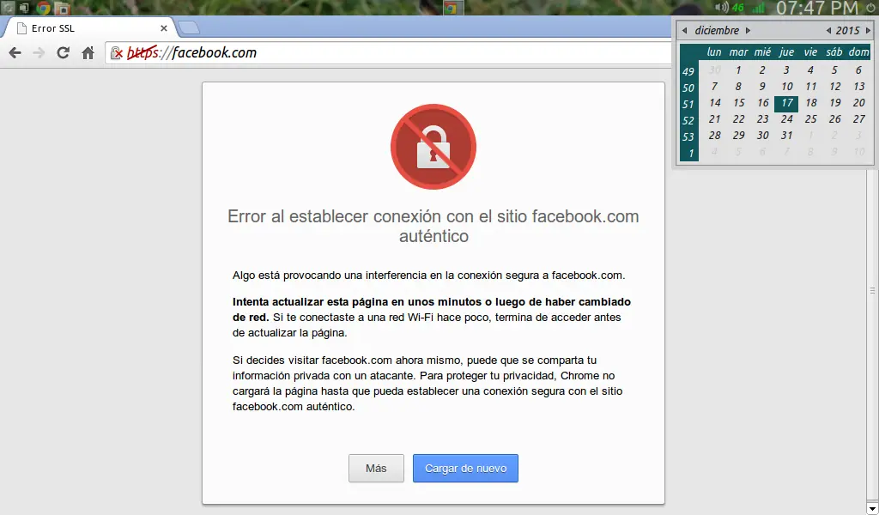The height and width of the screenshot is (515, 879).
Task: Select the Error SSL tab
Action: tap(89, 28)
